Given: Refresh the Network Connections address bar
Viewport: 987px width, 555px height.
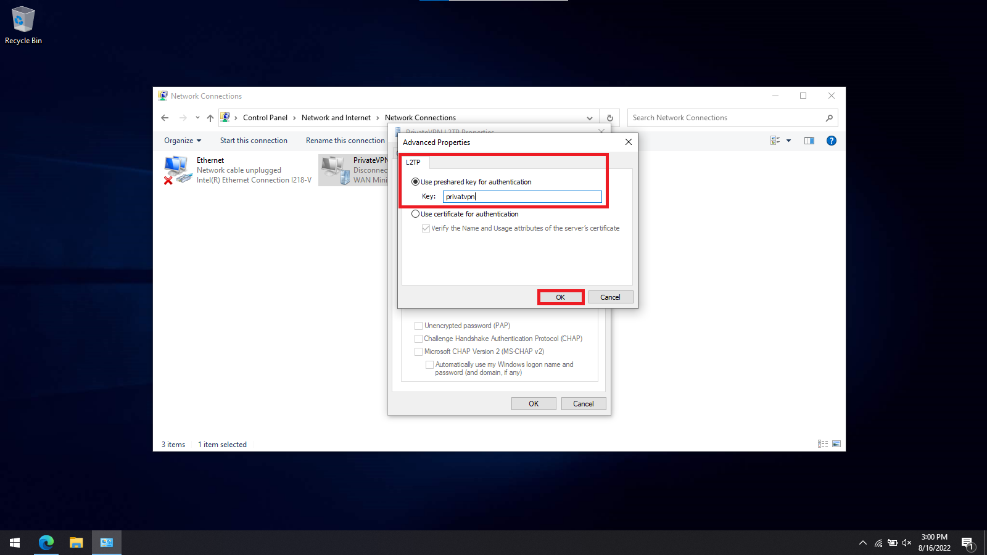Looking at the screenshot, I should tap(609, 118).
